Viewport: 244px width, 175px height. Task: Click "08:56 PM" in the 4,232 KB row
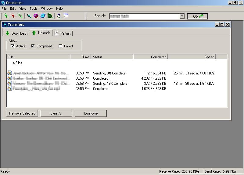(x=82, y=78)
